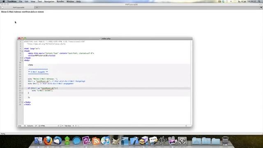263x148 pixels.
Task: Click the closing '</html>' tag line
Action: 28,104
